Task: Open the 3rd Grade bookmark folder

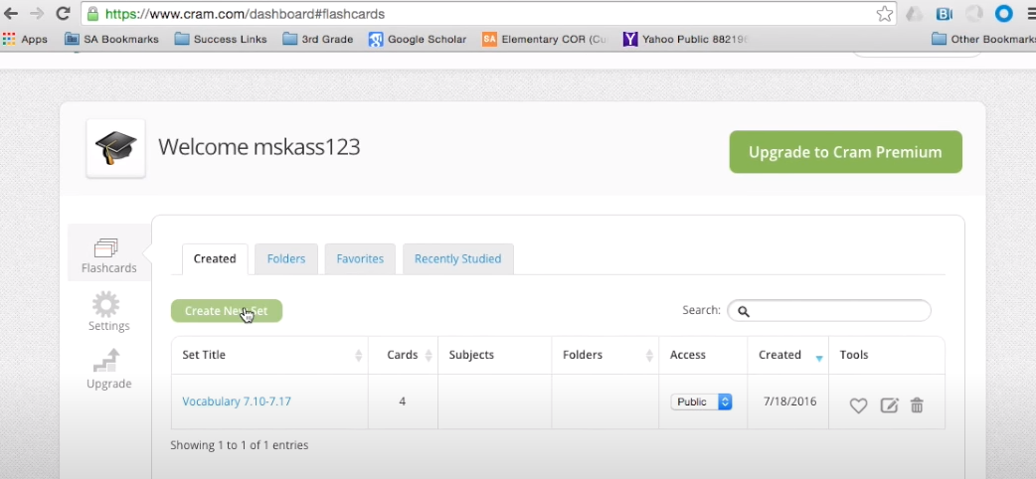Action: coord(318,39)
